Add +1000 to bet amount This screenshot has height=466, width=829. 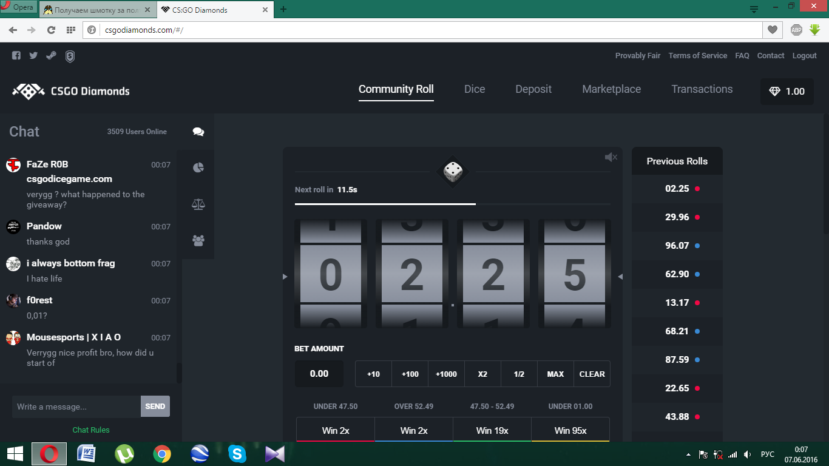pyautogui.click(x=447, y=374)
